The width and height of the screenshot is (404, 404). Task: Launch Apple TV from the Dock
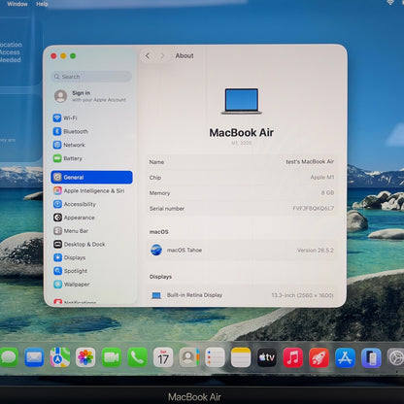click(267, 357)
